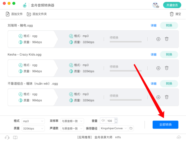Open the headset customer support icon
This screenshot has height=141, width=186.
click(x=7, y=138)
